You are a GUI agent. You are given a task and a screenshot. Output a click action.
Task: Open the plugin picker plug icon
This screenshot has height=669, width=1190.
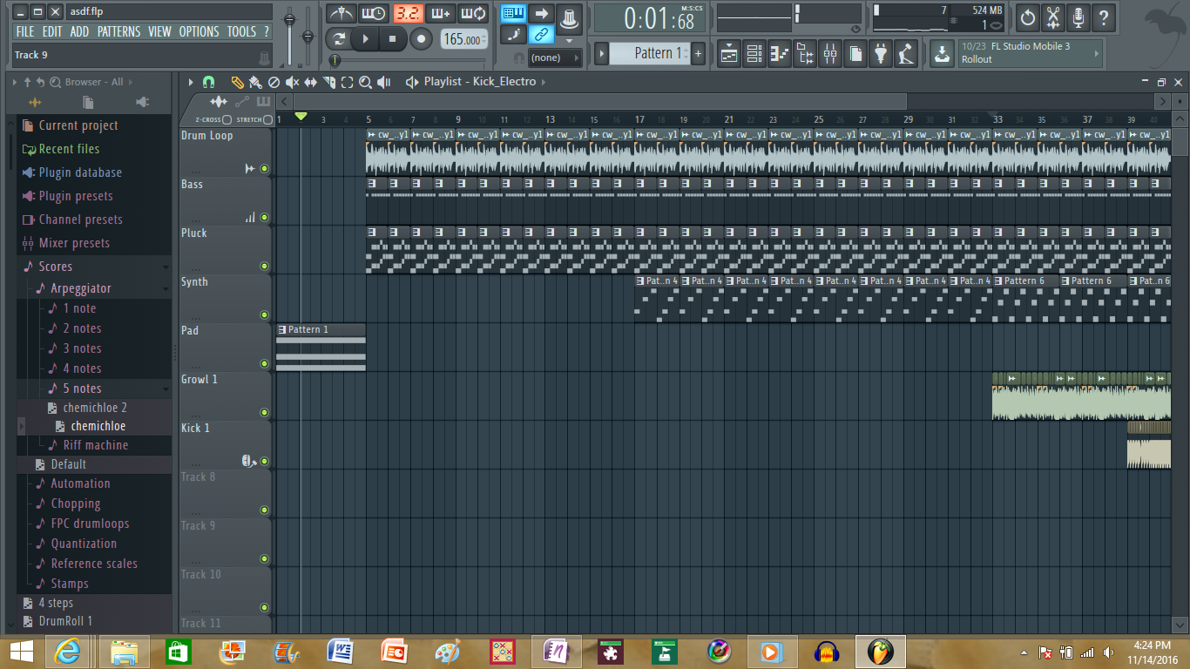click(881, 54)
